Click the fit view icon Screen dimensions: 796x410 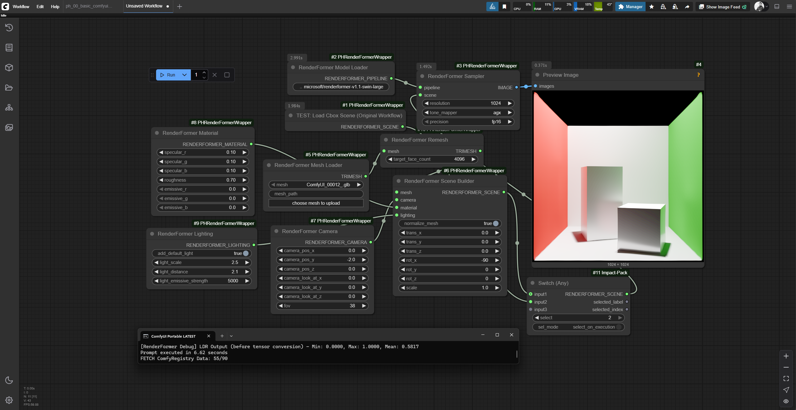[x=786, y=378]
